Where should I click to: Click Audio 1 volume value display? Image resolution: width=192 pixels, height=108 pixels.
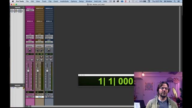coord(49,92)
